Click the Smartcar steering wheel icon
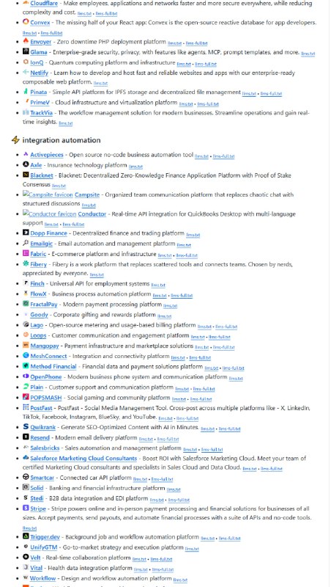 [26, 477]
